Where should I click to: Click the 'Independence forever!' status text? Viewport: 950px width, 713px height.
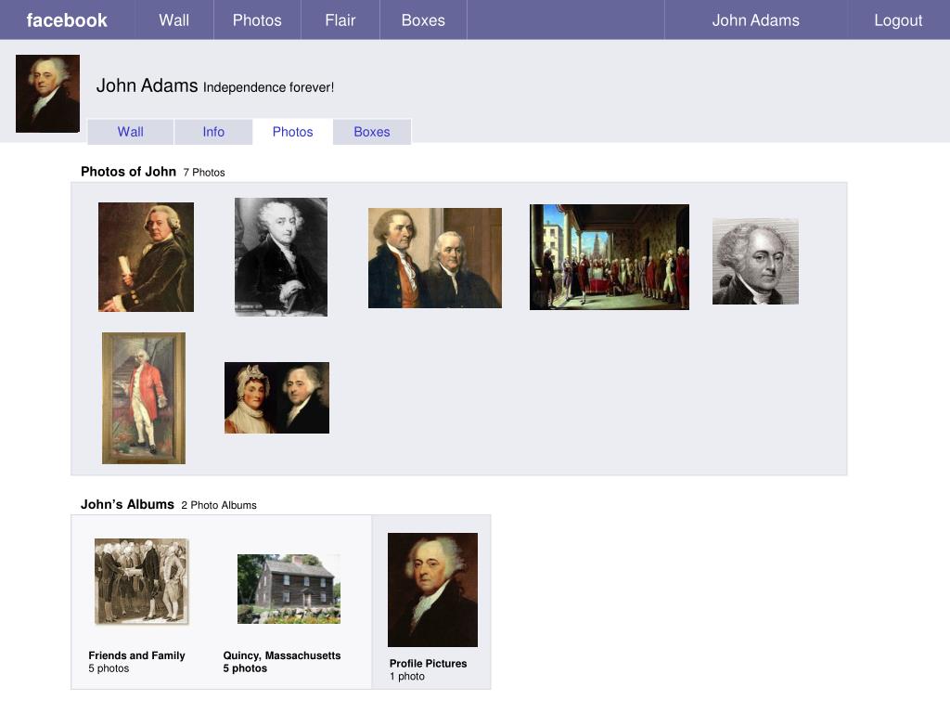(268, 87)
